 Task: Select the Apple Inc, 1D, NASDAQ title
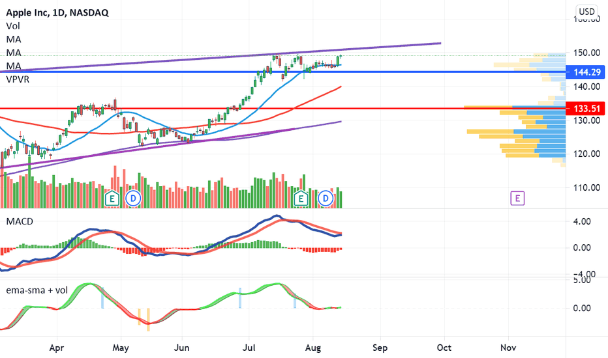coord(57,13)
